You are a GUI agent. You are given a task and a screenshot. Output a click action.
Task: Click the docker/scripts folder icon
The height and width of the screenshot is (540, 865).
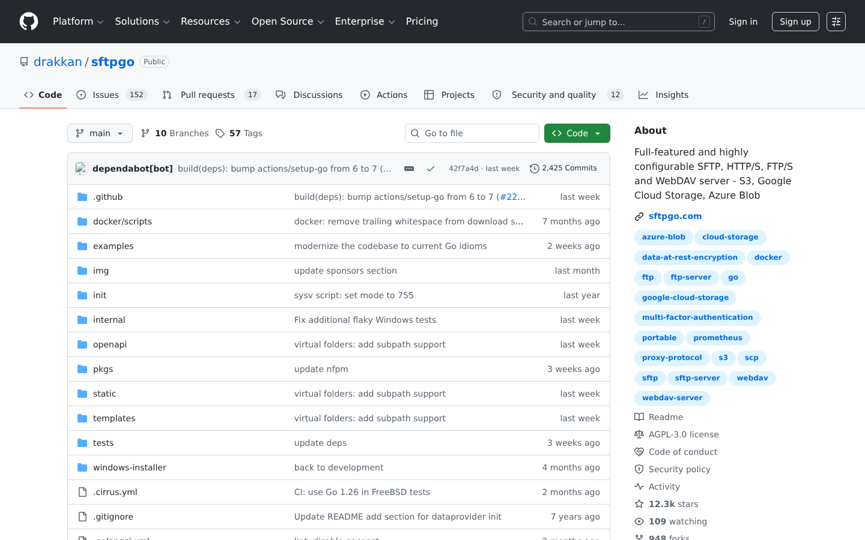(x=82, y=221)
